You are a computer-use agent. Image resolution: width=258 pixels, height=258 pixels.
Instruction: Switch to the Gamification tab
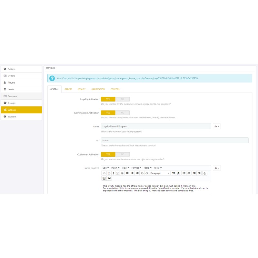98,89
